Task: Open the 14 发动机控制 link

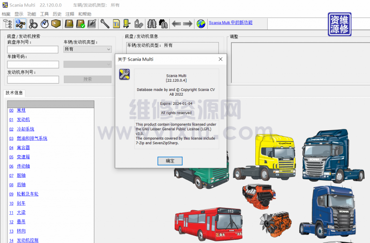Action: [x=24, y=240]
